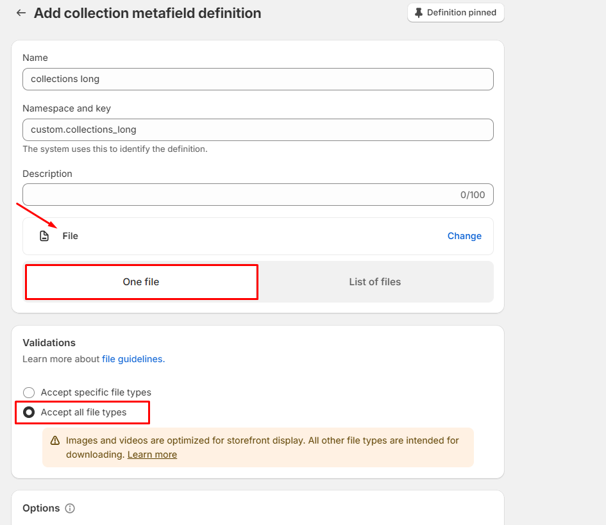Click the Definition pinned button

[x=456, y=13]
